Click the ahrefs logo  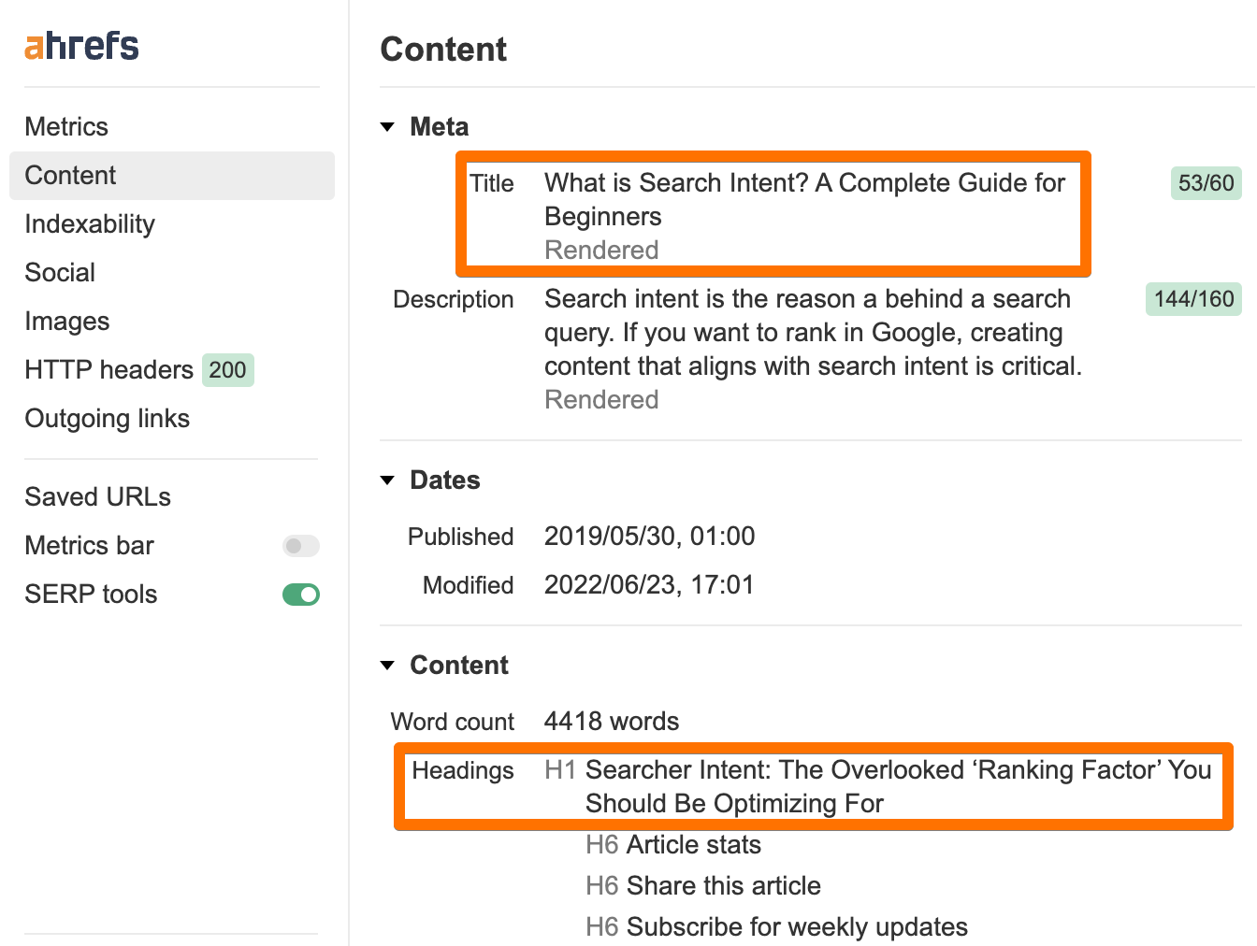[80, 44]
